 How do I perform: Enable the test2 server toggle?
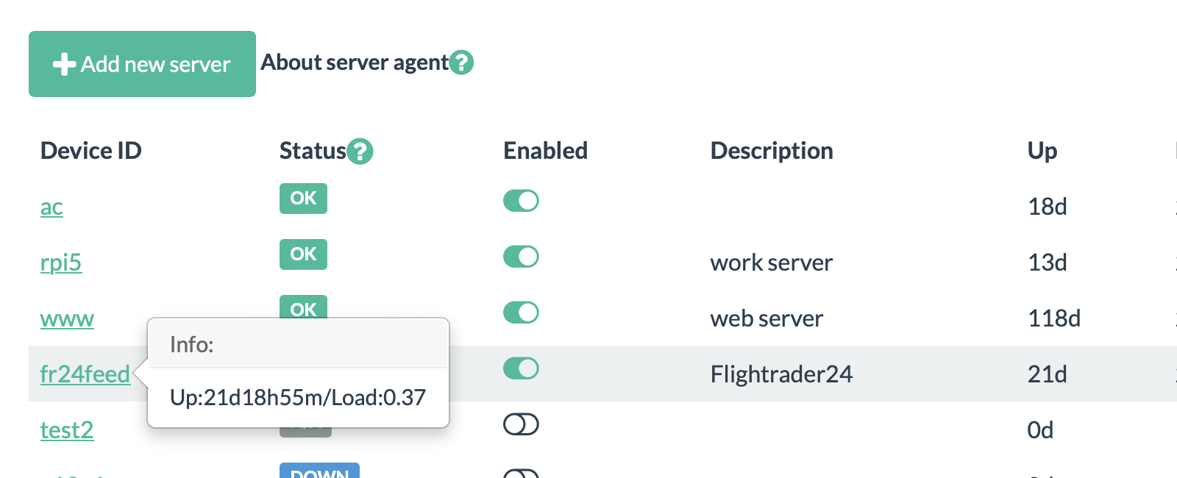point(521,424)
